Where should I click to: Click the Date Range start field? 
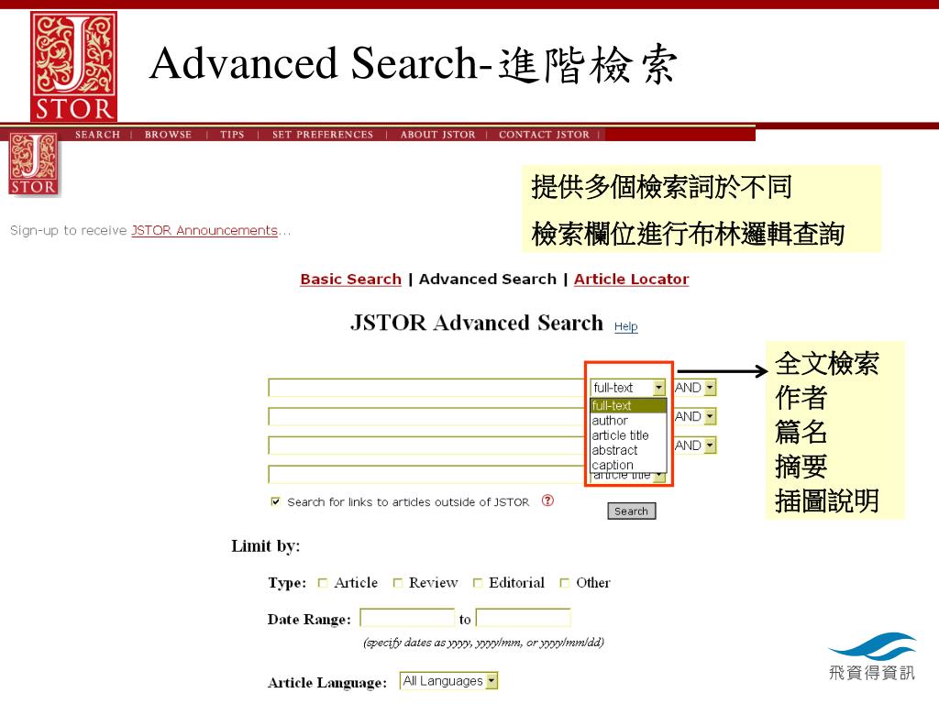pyautogui.click(x=407, y=618)
